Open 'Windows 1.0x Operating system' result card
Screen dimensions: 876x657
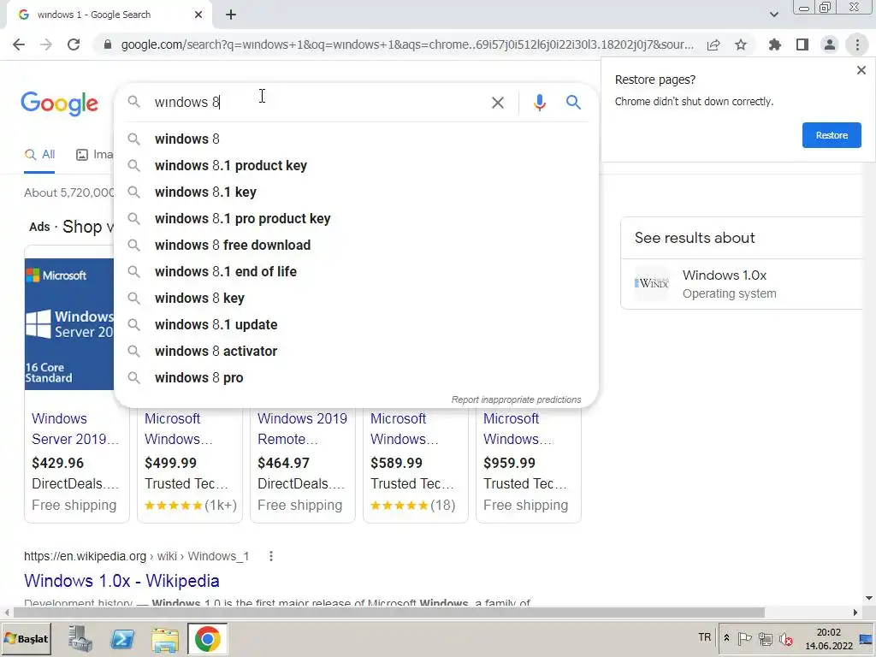tap(742, 284)
